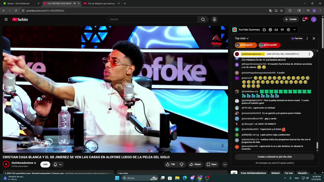This screenshot has height=182, width=324.
Task: Open live chat three-dot options
Action: (x=307, y=38)
